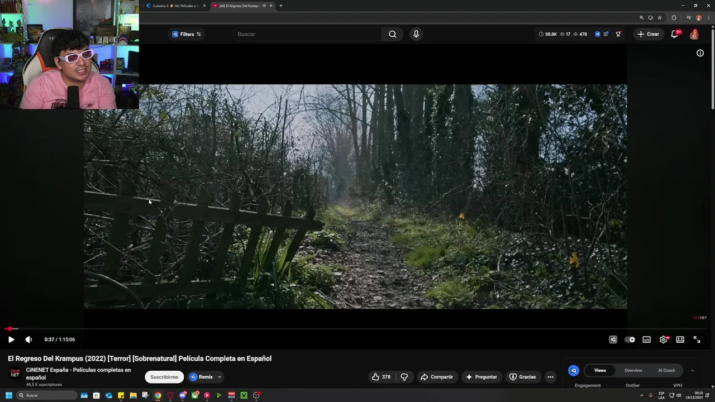The width and height of the screenshot is (715, 402).
Task: Click the vidIQ blue logo in stats bar
Action: [x=597, y=34]
